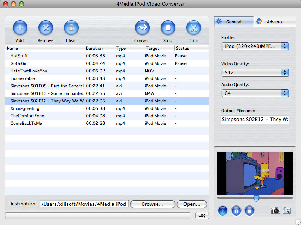This screenshot has width=301, height=225.
Task: Open the Trim scissors tool
Action: click(193, 28)
